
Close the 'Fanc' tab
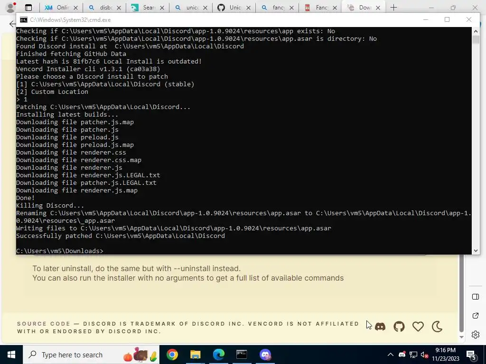335,8
